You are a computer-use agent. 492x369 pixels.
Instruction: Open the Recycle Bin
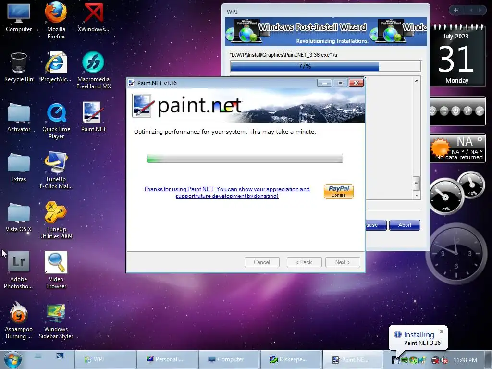(x=19, y=67)
